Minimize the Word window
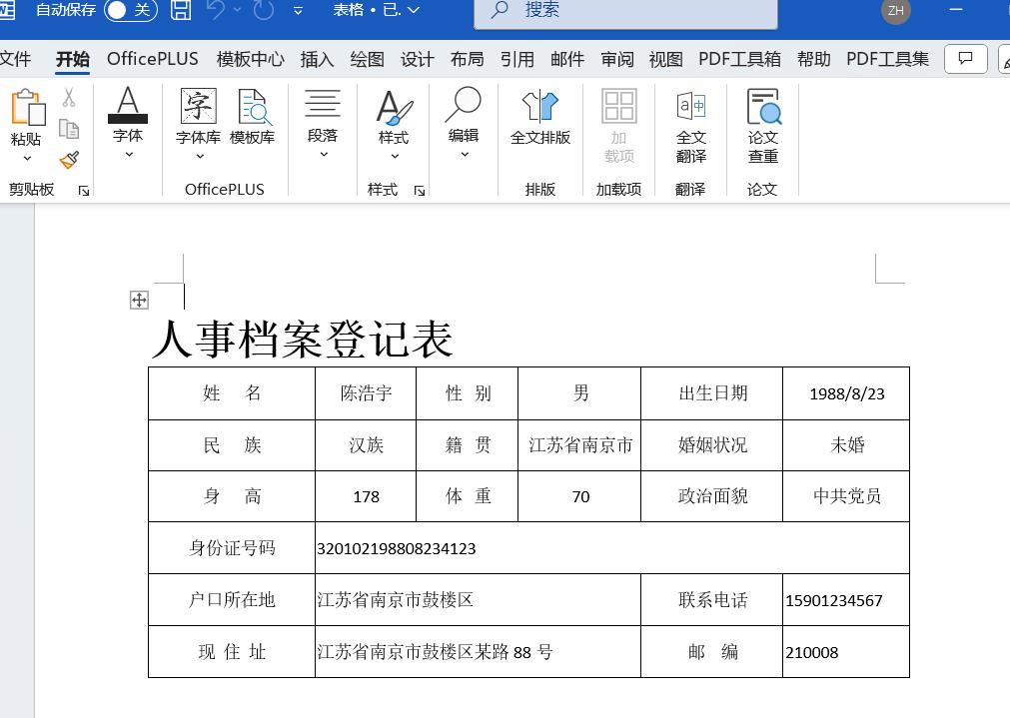Screen dimensions: 1010x718 point(956,10)
